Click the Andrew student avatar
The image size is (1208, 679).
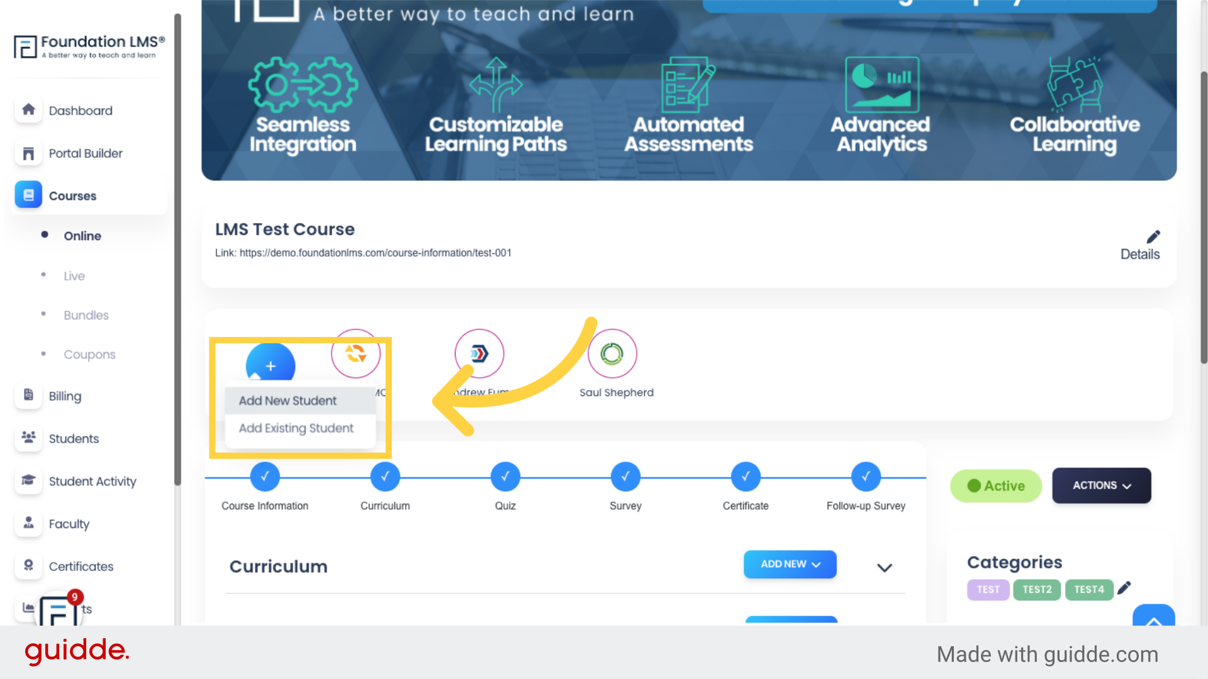pos(479,353)
